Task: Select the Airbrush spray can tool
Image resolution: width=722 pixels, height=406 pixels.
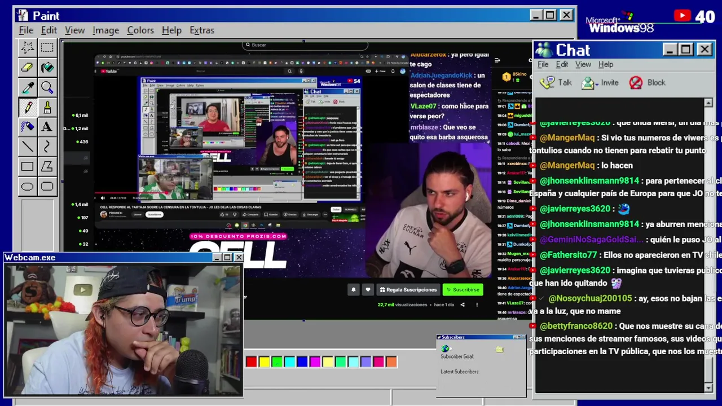Action: pos(27,126)
